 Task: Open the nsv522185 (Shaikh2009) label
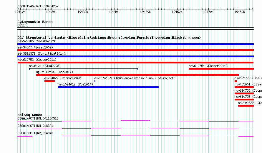click(x=37, y=41)
